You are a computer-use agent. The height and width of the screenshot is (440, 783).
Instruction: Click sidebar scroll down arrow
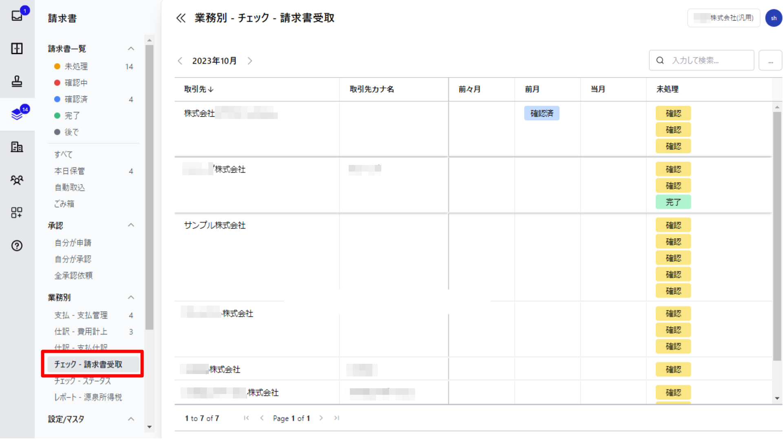pyautogui.click(x=149, y=427)
